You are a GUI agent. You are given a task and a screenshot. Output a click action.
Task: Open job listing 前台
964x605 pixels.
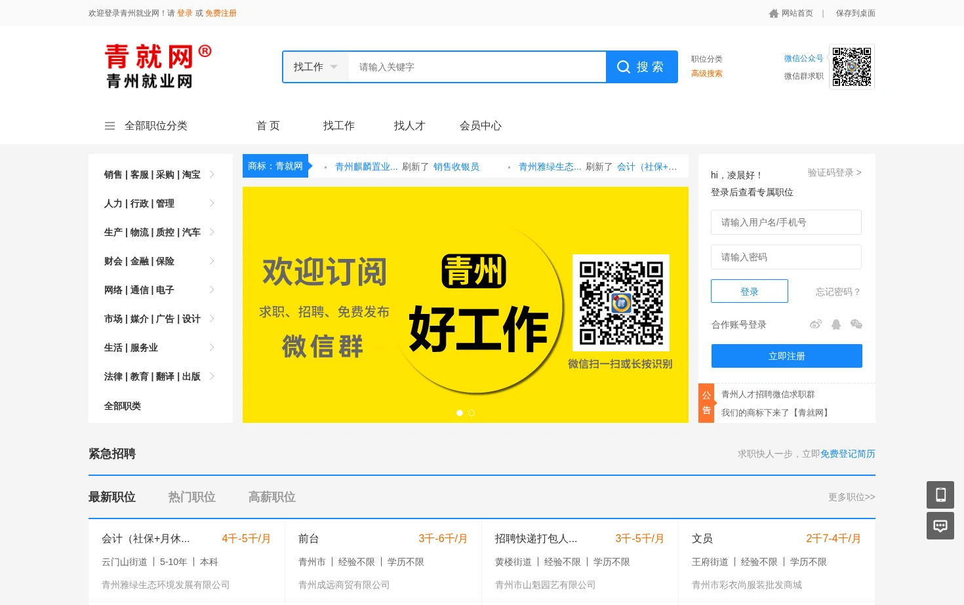[x=309, y=538]
